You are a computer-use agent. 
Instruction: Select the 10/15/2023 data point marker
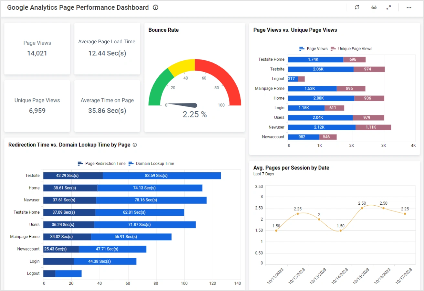point(362,208)
